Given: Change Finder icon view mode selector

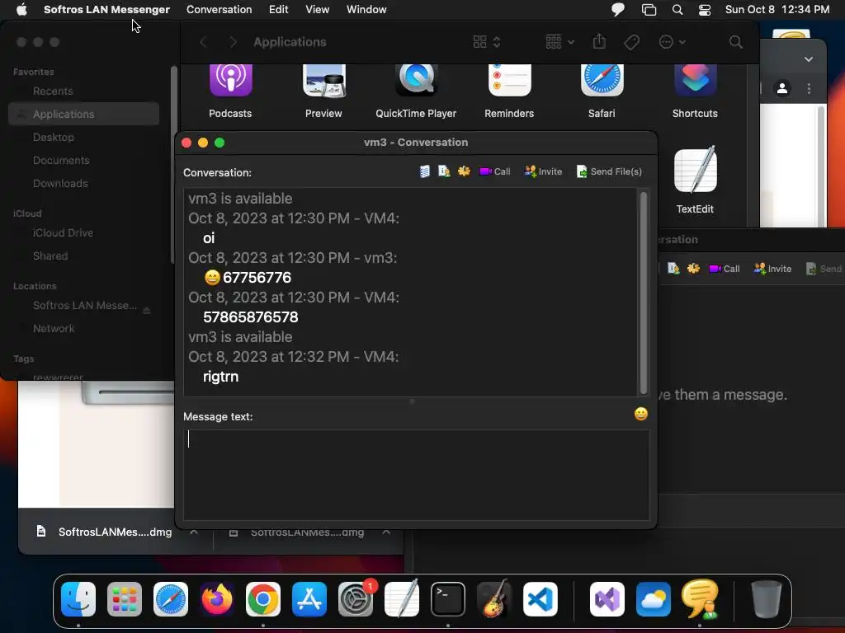Looking at the screenshot, I should [x=487, y=42].
